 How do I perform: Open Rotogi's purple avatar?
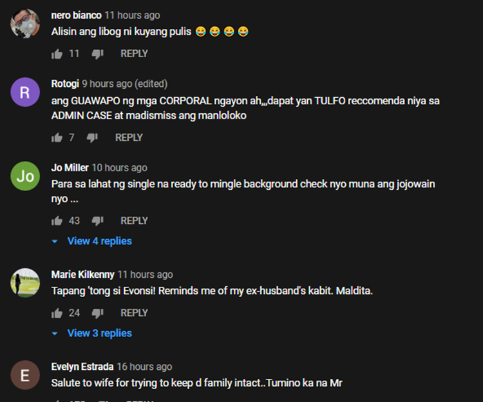click(x=25, y=93)
